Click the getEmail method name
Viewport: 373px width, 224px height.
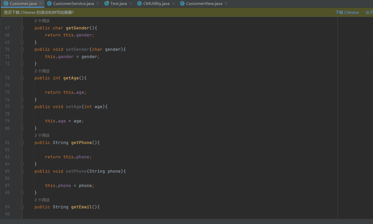[x=81, y=207]
